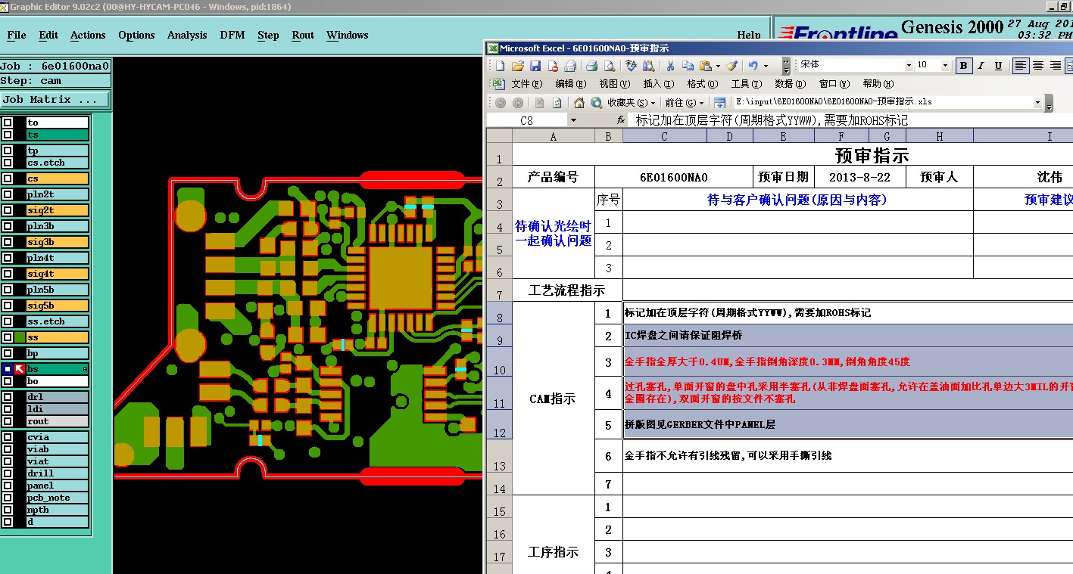The width and height of the screenshot is (1073, 574).
Task: Open the Name Box dropdown next to C8
Action: pos(573,120)
